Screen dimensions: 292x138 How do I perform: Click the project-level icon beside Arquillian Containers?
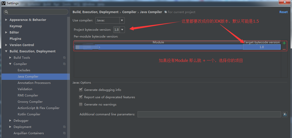coord(64,133)
